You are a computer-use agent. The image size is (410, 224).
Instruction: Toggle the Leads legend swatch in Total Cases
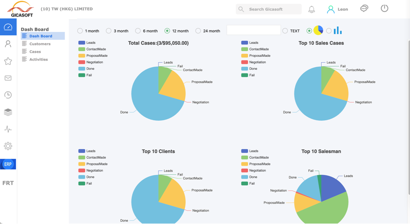click(82, 43)
